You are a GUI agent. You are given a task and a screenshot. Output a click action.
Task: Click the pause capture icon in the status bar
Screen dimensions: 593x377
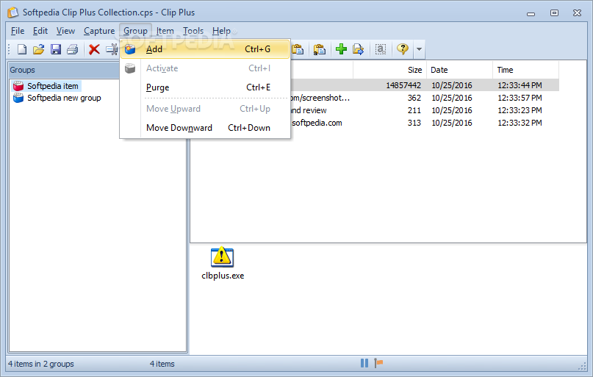[364, 363]
